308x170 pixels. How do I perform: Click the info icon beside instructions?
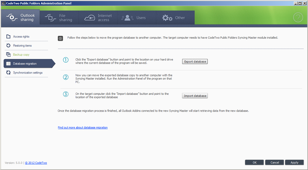point(60,38)
